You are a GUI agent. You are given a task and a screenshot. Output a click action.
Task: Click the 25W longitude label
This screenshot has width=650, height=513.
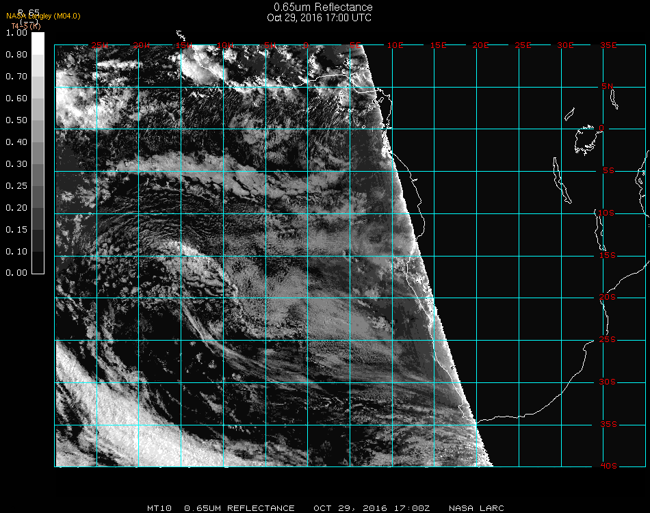tap(100, 45)
